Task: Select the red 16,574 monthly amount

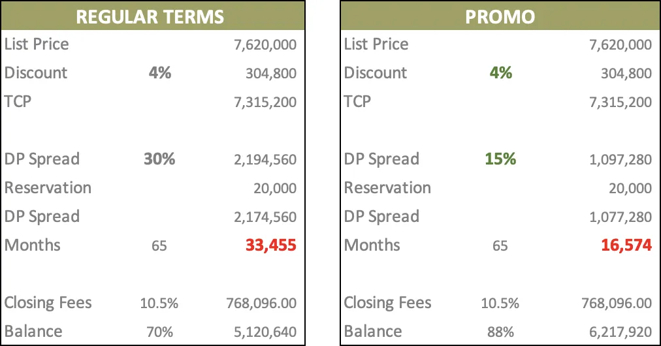Action: coord(626,245)
